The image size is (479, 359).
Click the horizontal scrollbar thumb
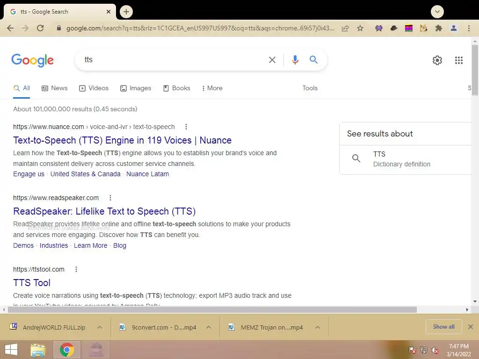(212, 310)
